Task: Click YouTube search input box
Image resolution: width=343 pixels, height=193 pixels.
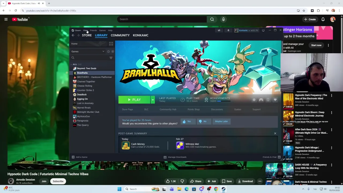Action: tap(162, 19)
